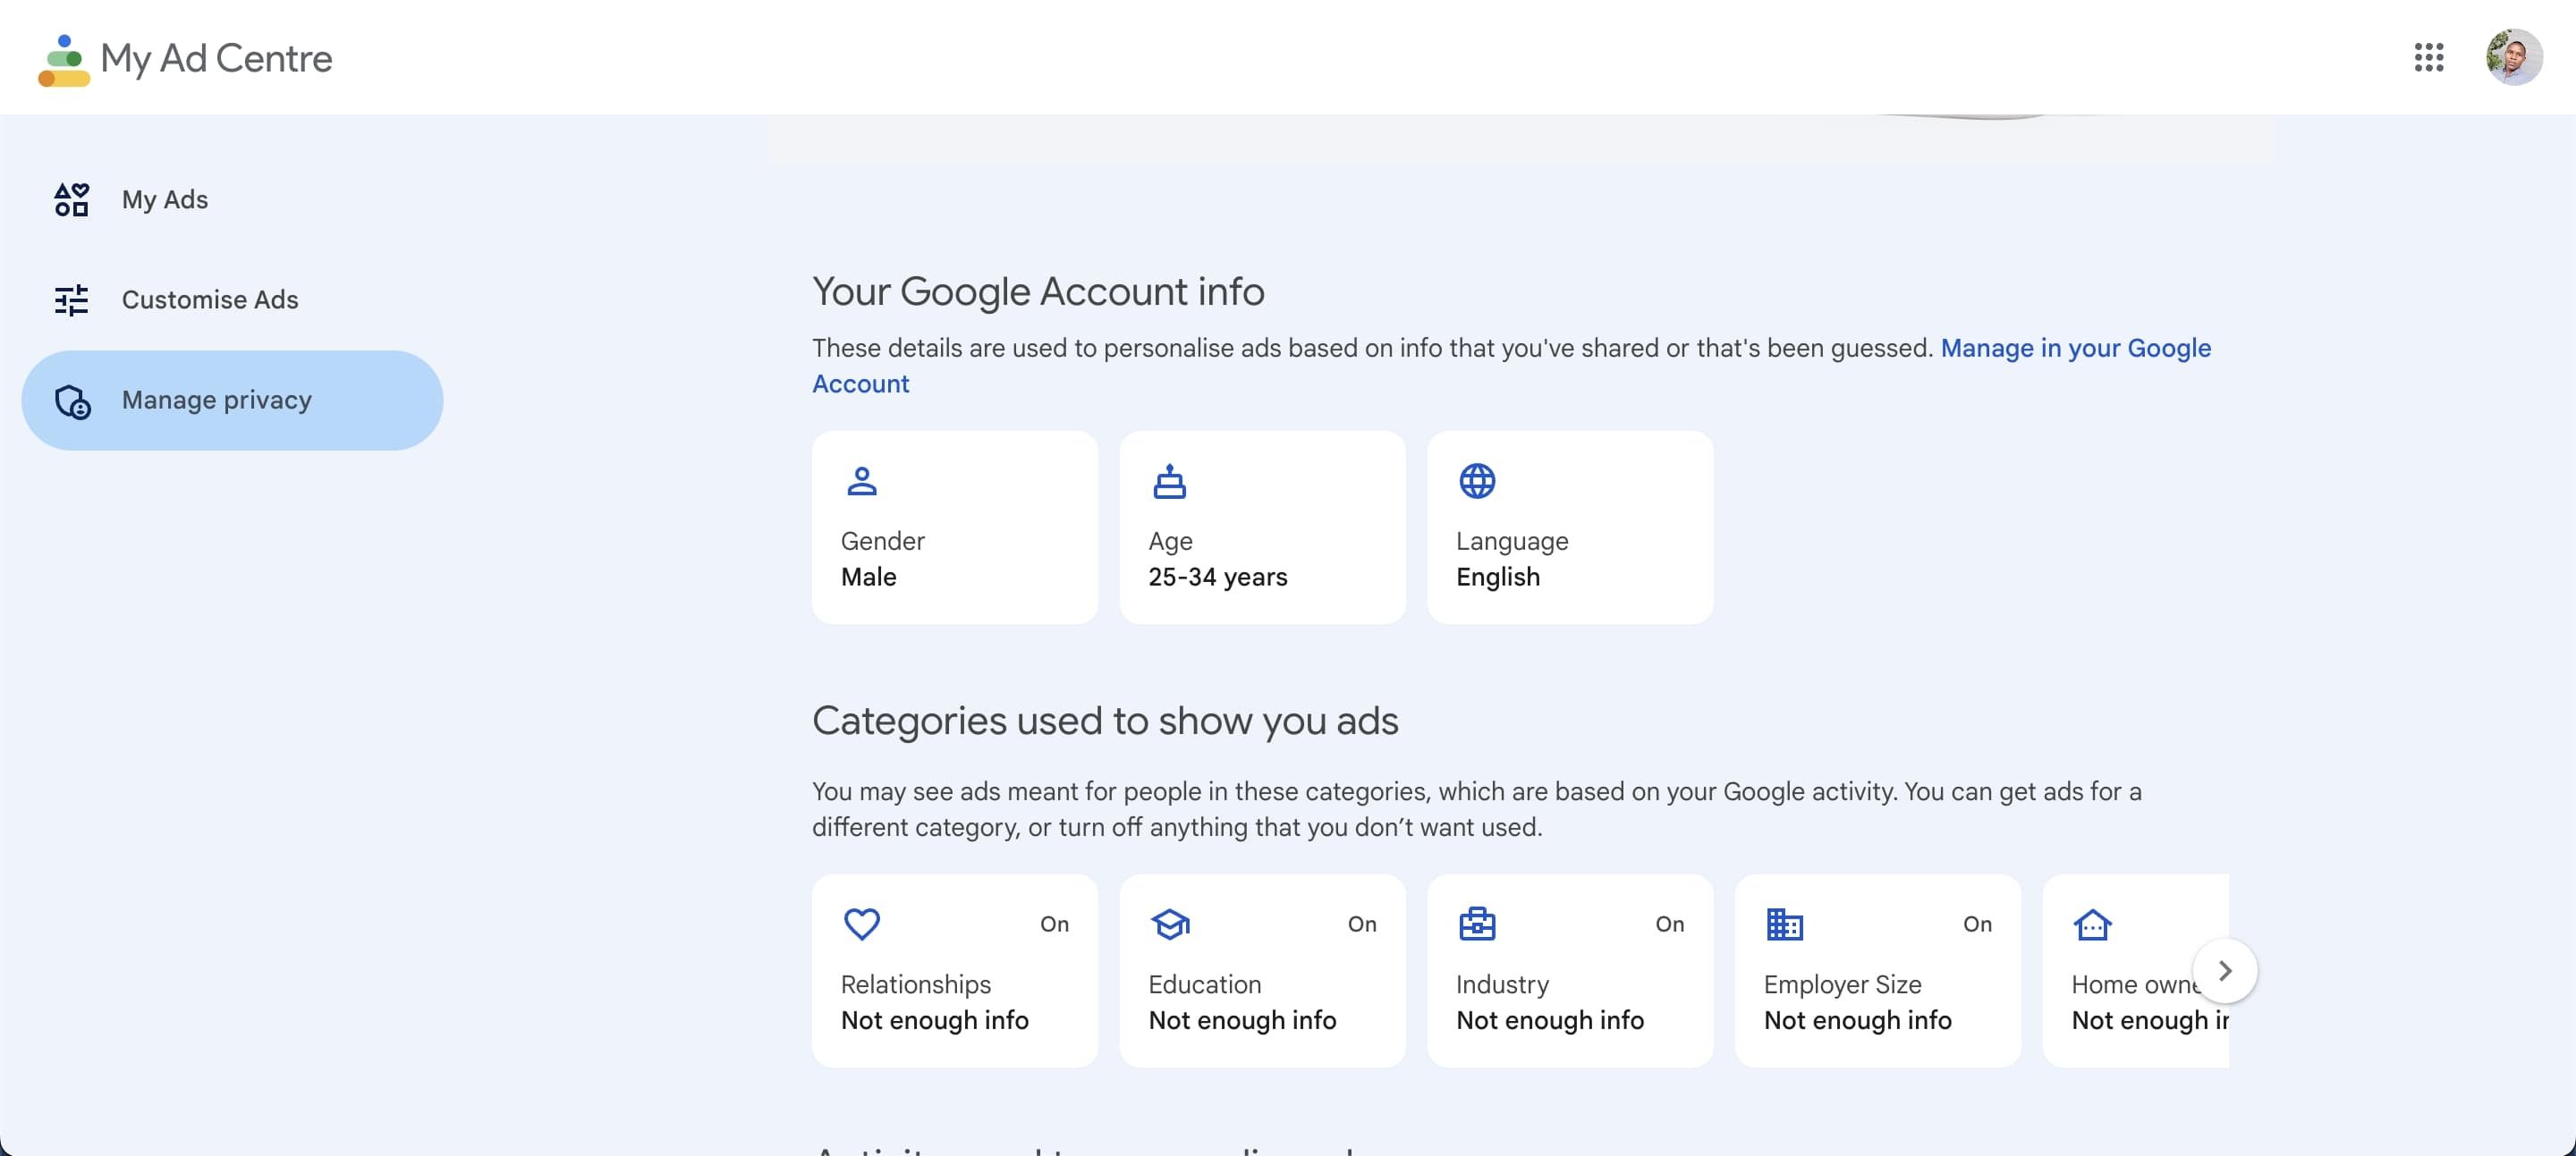Select the Customise Ads menu item

click(210, 300)
